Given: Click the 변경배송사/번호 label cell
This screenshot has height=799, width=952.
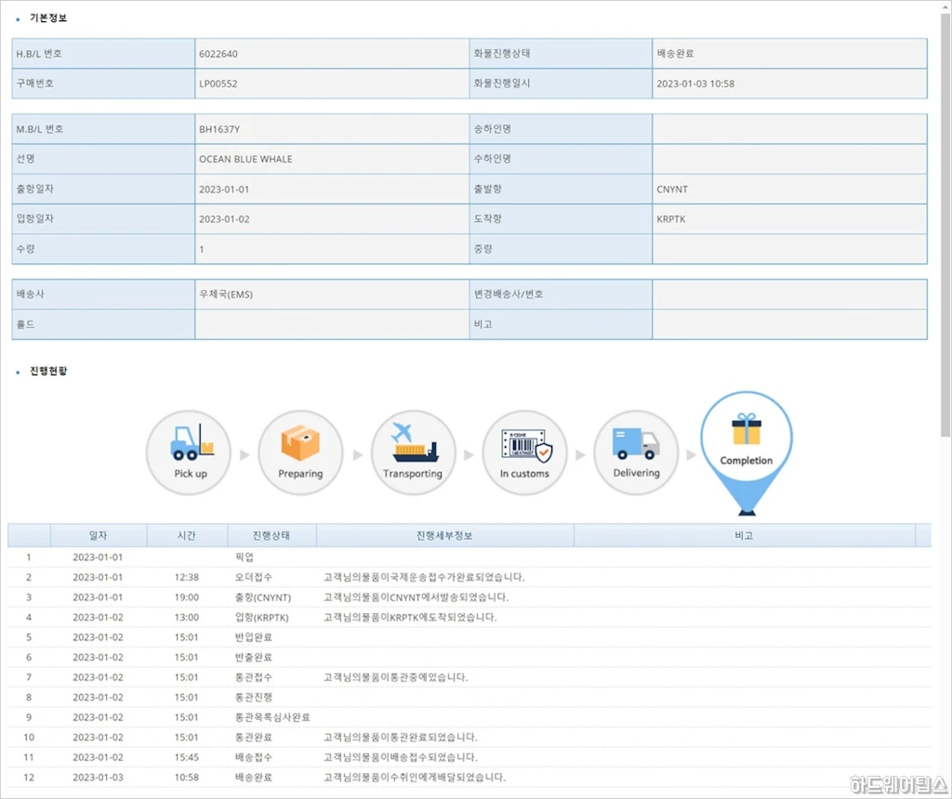Looking at the screenshot, I should coord(561,295).
